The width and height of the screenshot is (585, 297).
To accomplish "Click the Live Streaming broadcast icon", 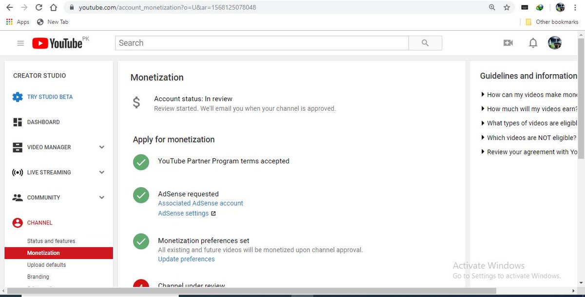I will tap(18, 173).
